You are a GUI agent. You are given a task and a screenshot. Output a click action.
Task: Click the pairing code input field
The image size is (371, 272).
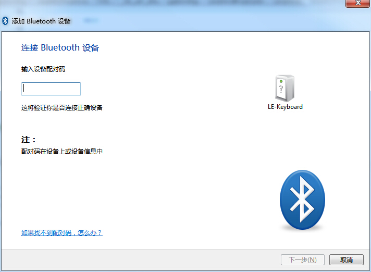point(51,89)
